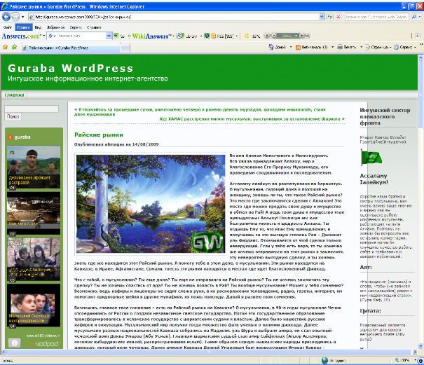Click the blog search input field
424x365 pixels.
pos(32,109)
